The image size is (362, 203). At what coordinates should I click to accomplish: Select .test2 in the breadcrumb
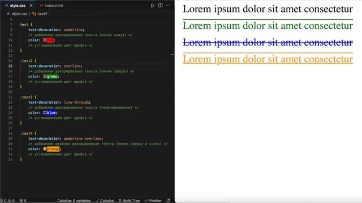(x=40, y=14)
